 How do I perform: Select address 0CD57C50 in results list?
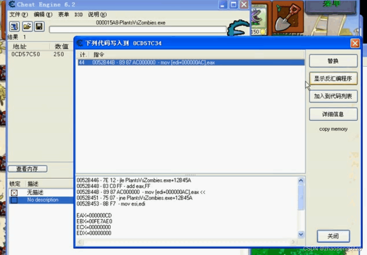point(26,54)
